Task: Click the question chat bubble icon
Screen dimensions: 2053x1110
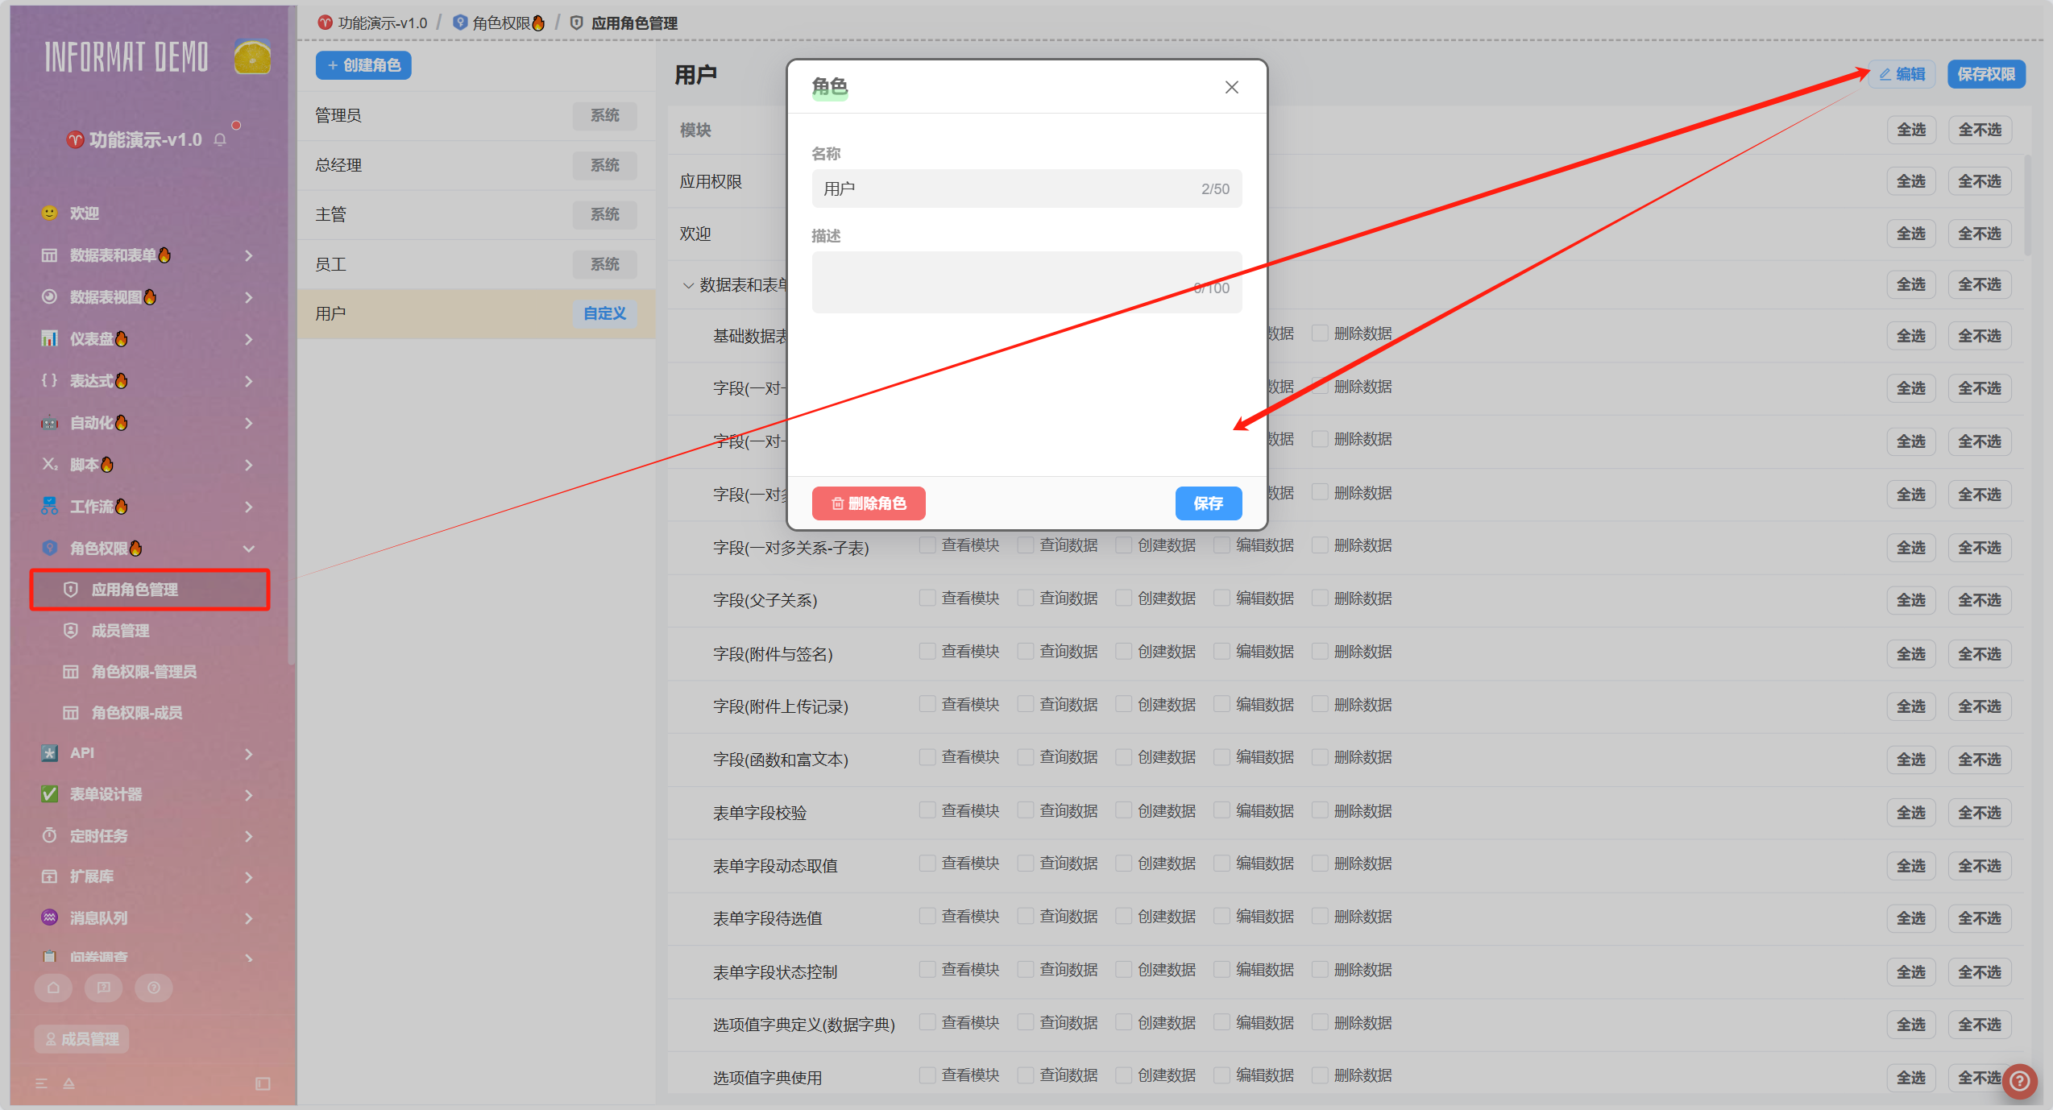Action: coord(103,988)
